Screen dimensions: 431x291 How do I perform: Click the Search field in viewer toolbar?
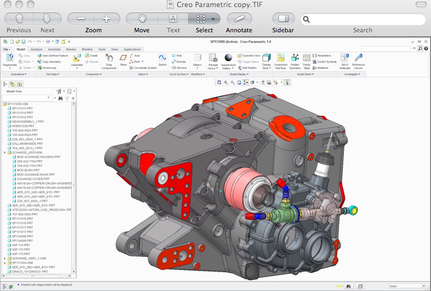point(363,19)
